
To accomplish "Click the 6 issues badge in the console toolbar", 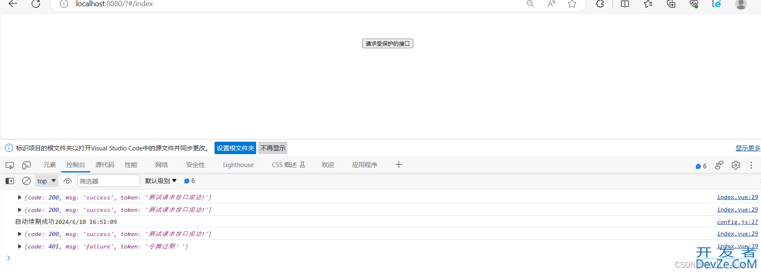I will (x=190, y=181).
